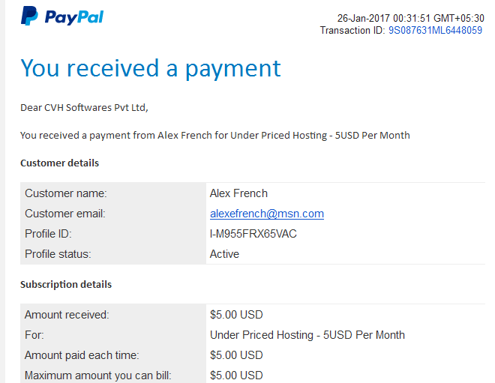This screenshot has width=495, height=383.
Task: Click the 'You received a payment' heading
Action: 151,68
